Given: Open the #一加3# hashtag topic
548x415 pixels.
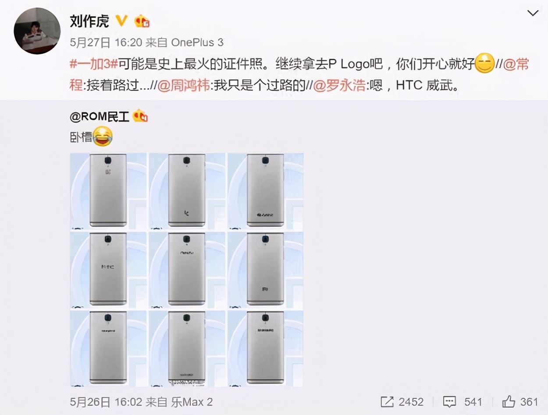Looking at the screenshot, I should click(93, 64).
